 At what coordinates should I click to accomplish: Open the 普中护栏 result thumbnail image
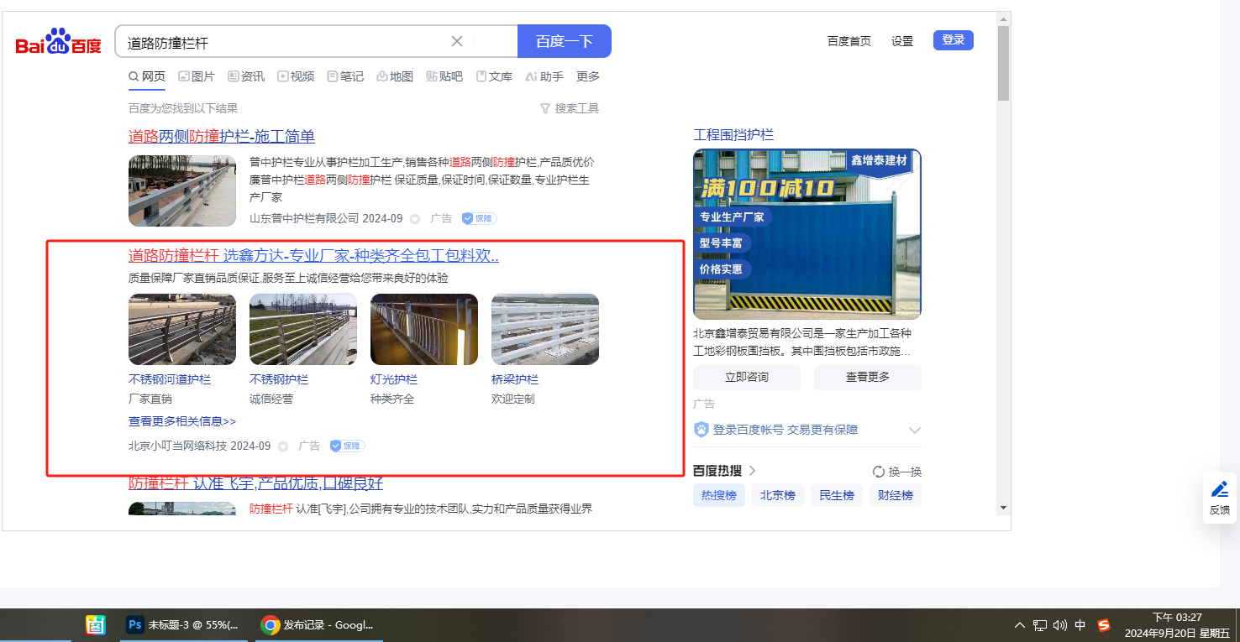click(182, 191)
